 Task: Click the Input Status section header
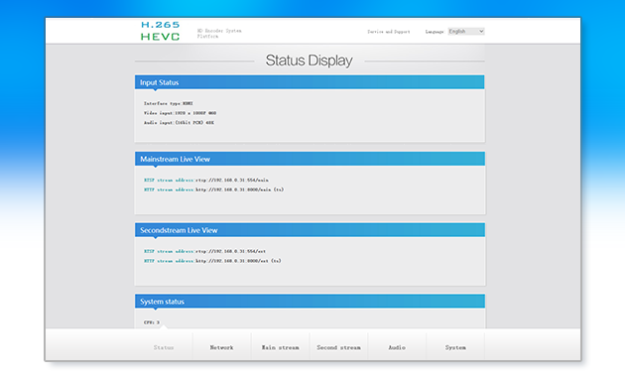[x=310, y=82]
